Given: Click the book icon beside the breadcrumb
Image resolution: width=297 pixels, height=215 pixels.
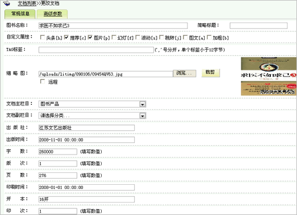Looking at the screenshot, I should 6,3.
